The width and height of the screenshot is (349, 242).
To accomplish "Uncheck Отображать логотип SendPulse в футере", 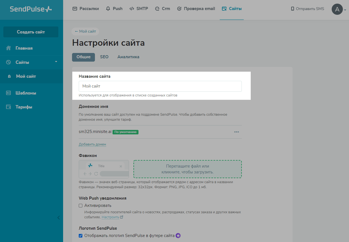I will click(80, 236).
